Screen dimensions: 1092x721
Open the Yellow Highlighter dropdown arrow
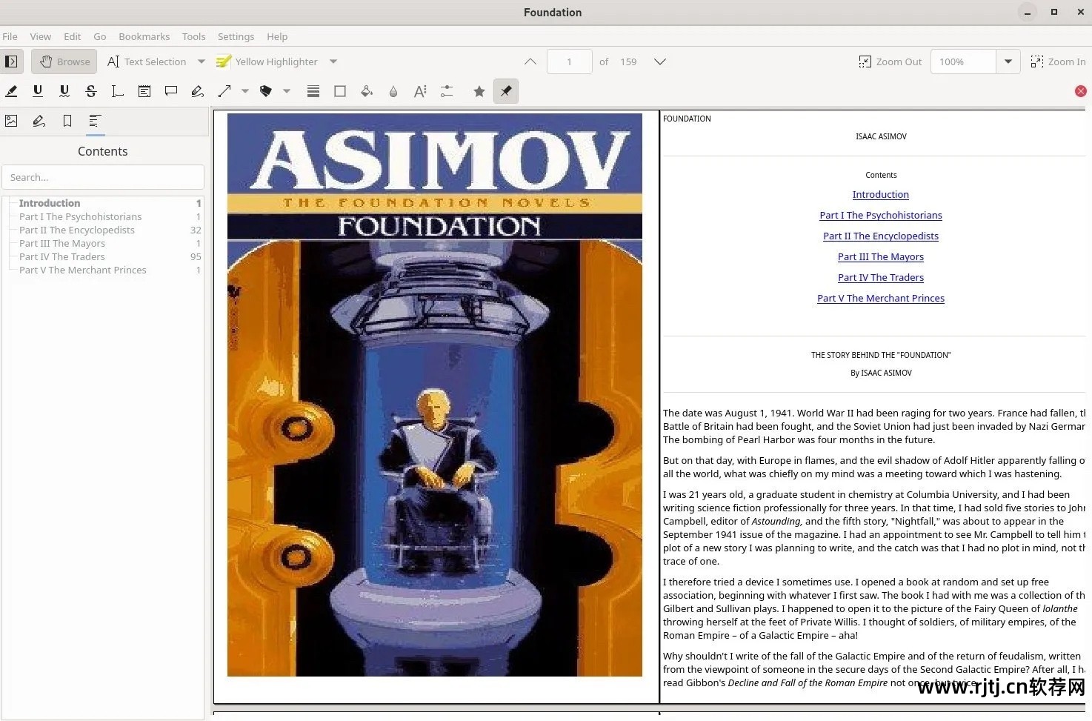(x=333, y=62)
